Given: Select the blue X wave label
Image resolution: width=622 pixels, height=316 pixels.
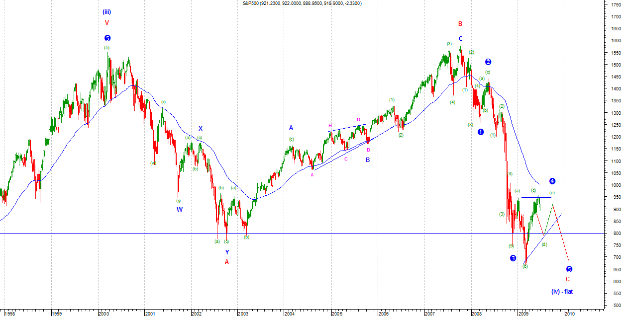Looking at the screenshot, I should 201,128.
